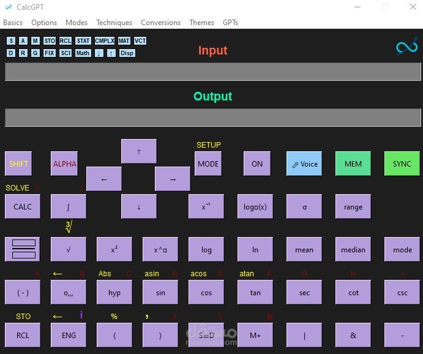Click inside the Input field
Image resolution: width=423 pixels, height=354 pixels.
tap(213, 72)
